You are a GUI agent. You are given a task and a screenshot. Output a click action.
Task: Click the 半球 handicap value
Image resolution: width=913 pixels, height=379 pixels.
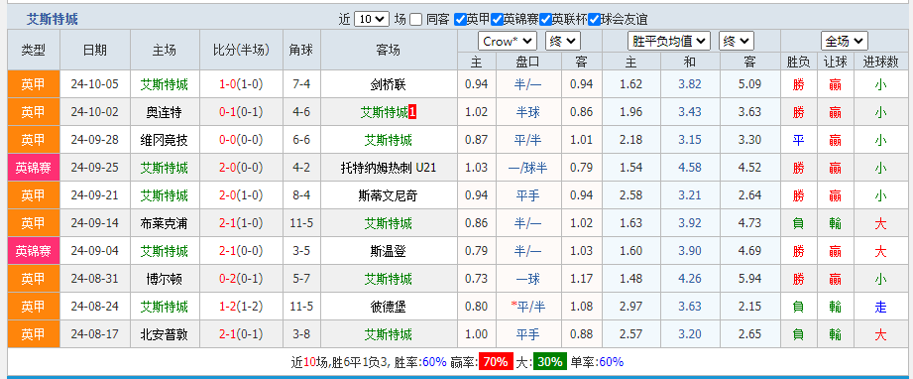(x=528, y=112)
